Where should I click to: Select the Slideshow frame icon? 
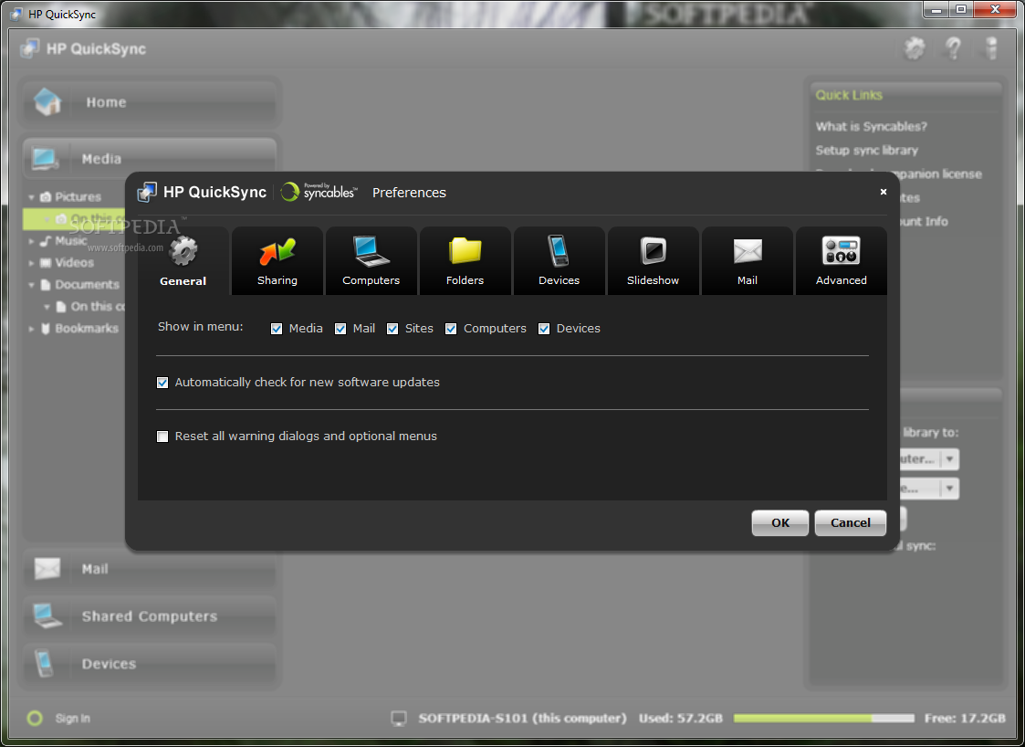tap(653, 250)
